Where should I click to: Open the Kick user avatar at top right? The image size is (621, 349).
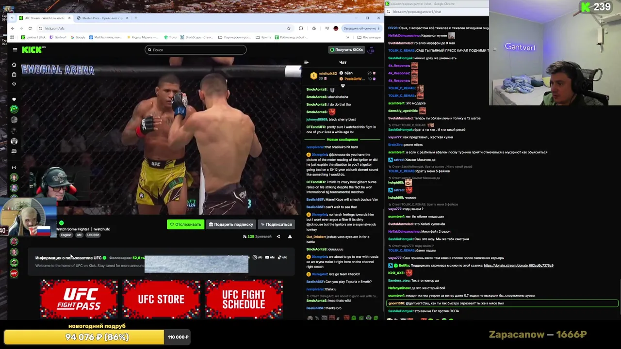[371, 49]
